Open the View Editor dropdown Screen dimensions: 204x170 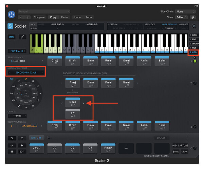coord(182,17)
